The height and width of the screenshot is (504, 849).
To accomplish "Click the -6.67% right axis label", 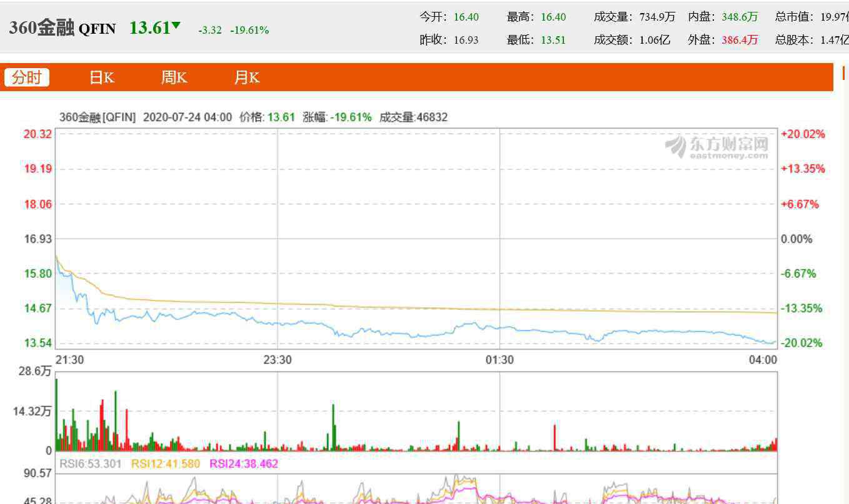I will coord(798,274).
